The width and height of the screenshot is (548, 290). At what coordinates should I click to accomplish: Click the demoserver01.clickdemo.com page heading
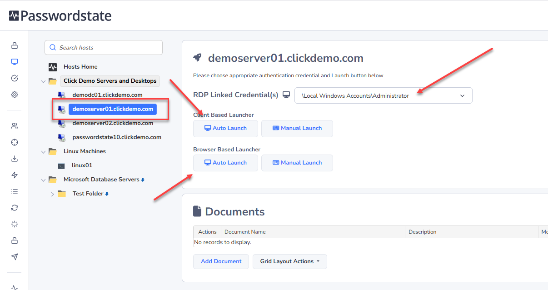click(286, 58)
